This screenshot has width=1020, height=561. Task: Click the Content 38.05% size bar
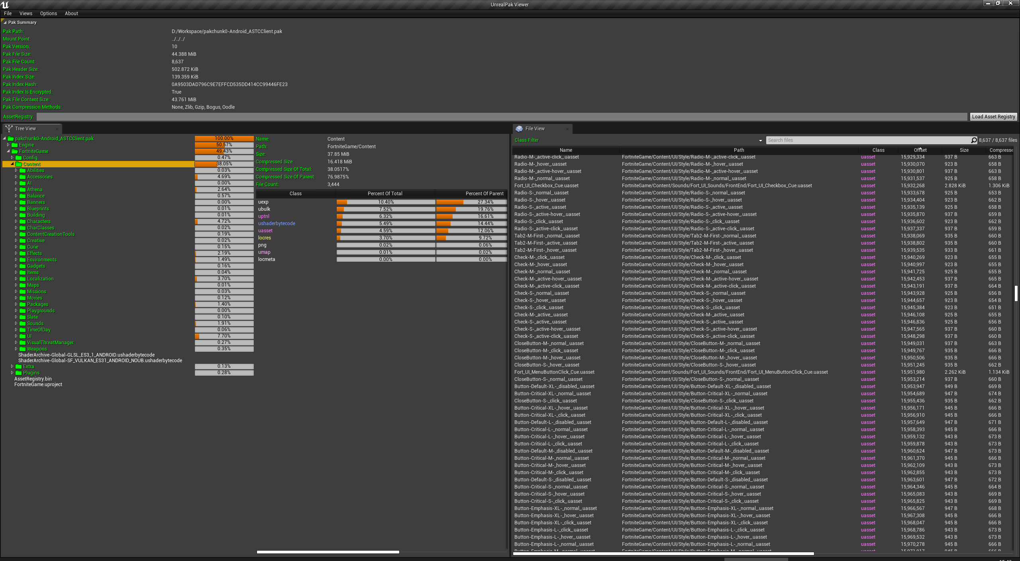(x=224, y=164)
